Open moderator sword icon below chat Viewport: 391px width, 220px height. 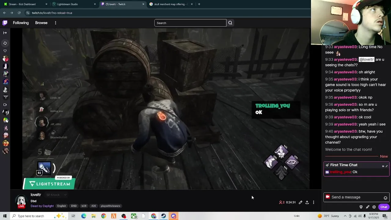(367, 207)
